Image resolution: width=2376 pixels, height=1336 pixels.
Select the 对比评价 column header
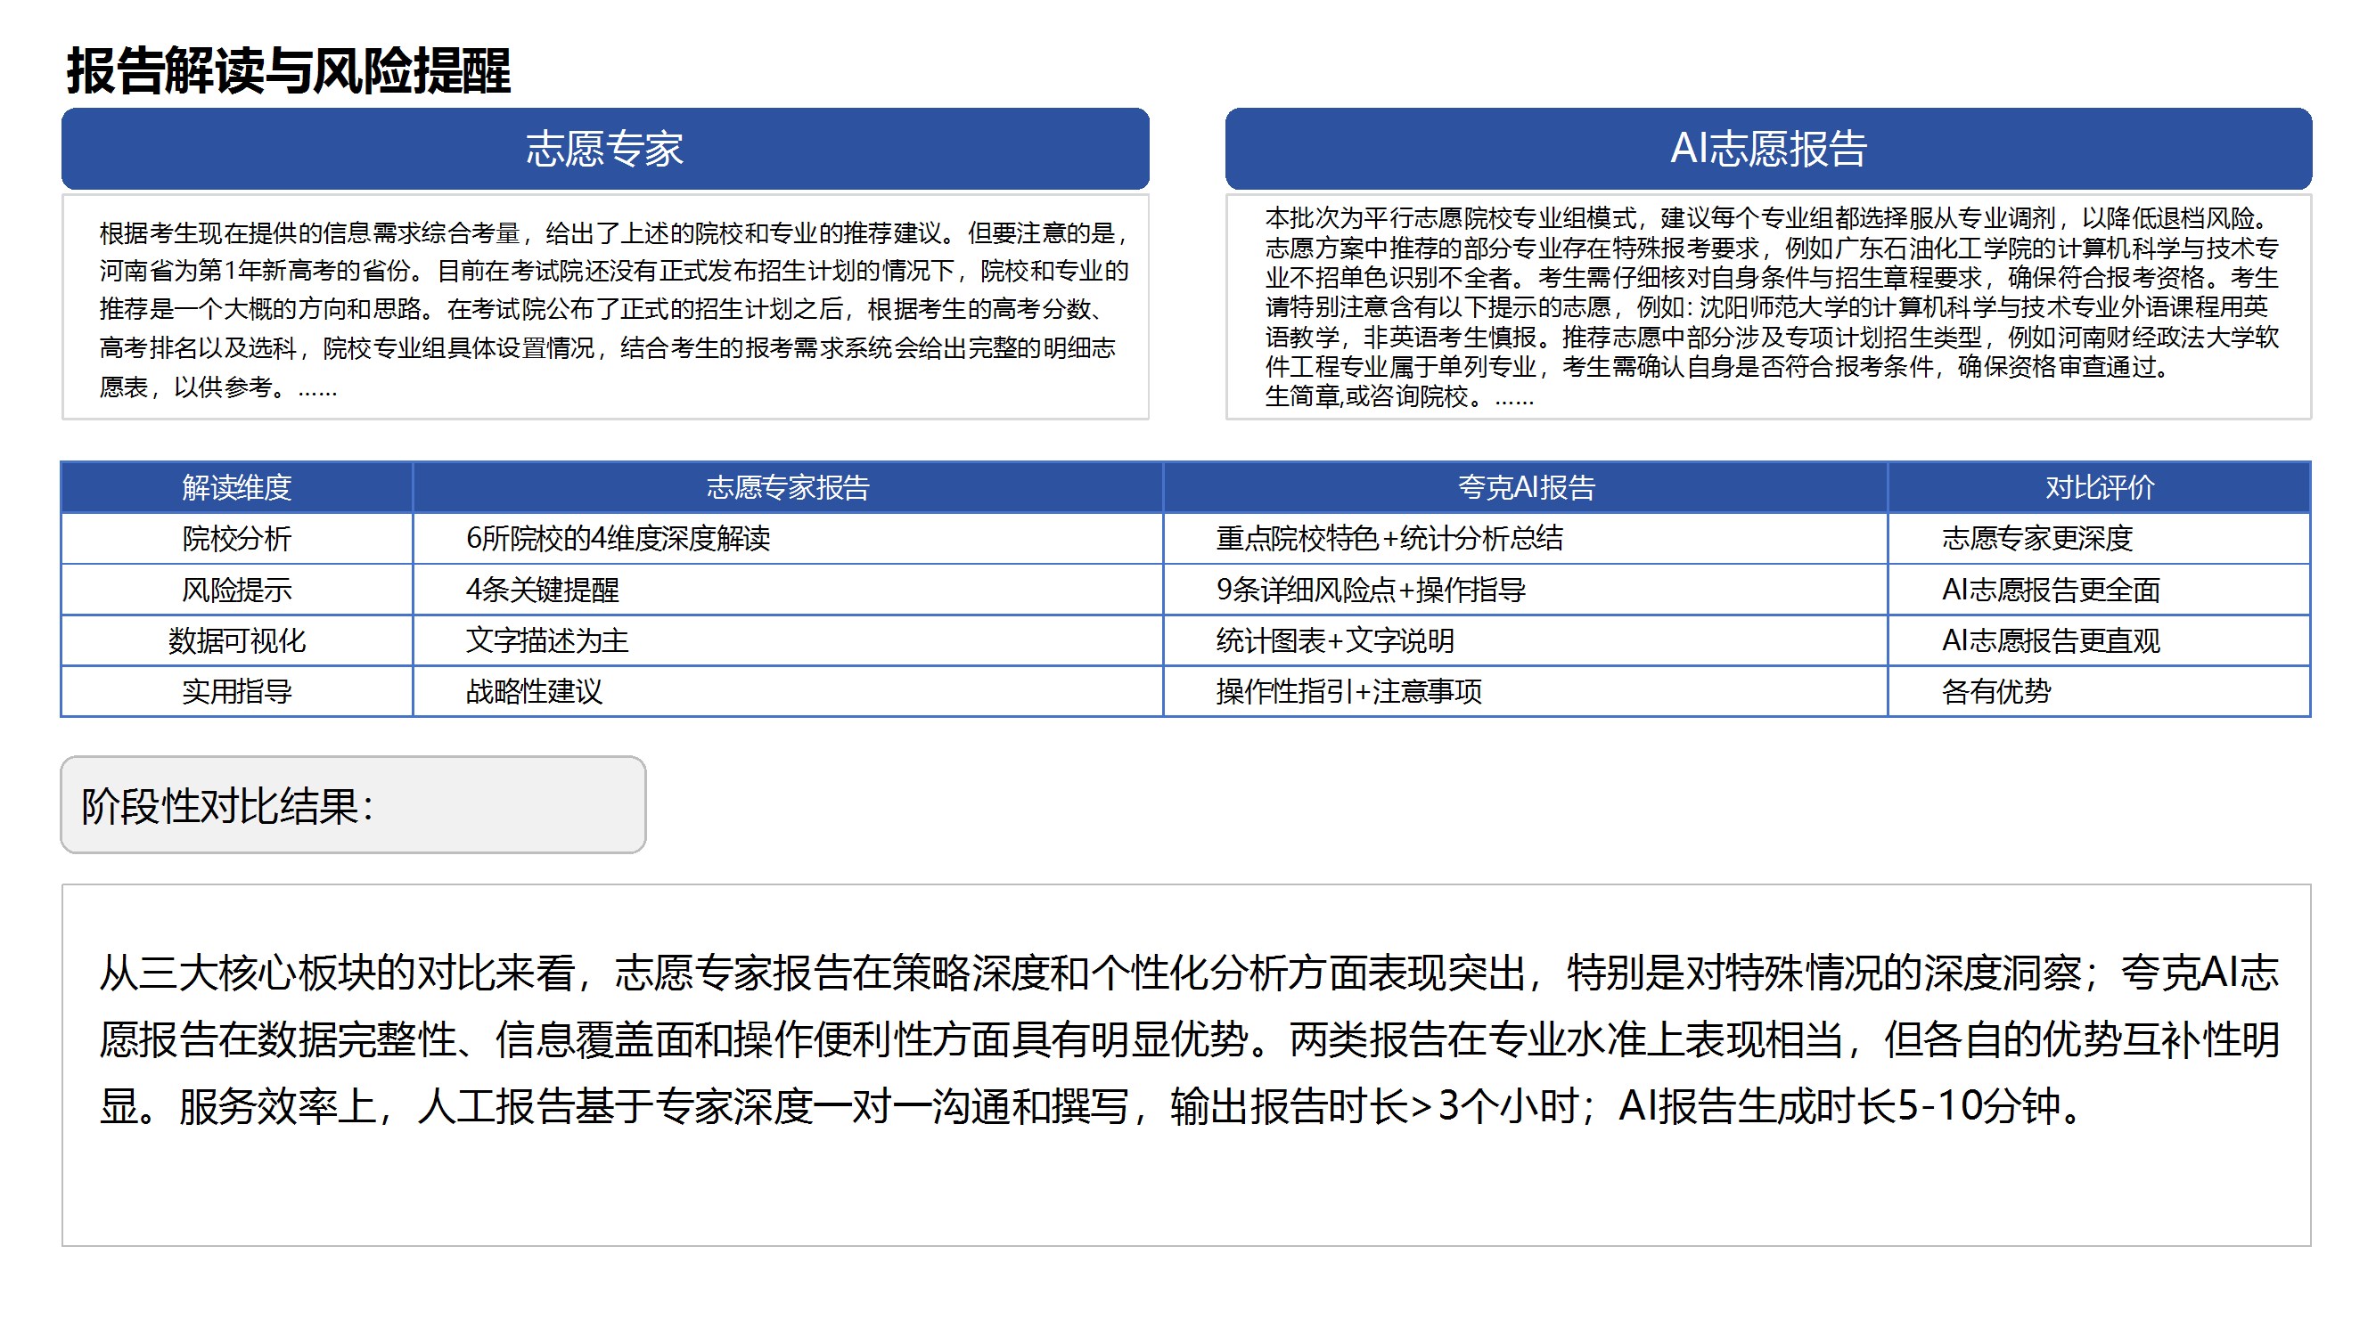(x=2098, y=487)
